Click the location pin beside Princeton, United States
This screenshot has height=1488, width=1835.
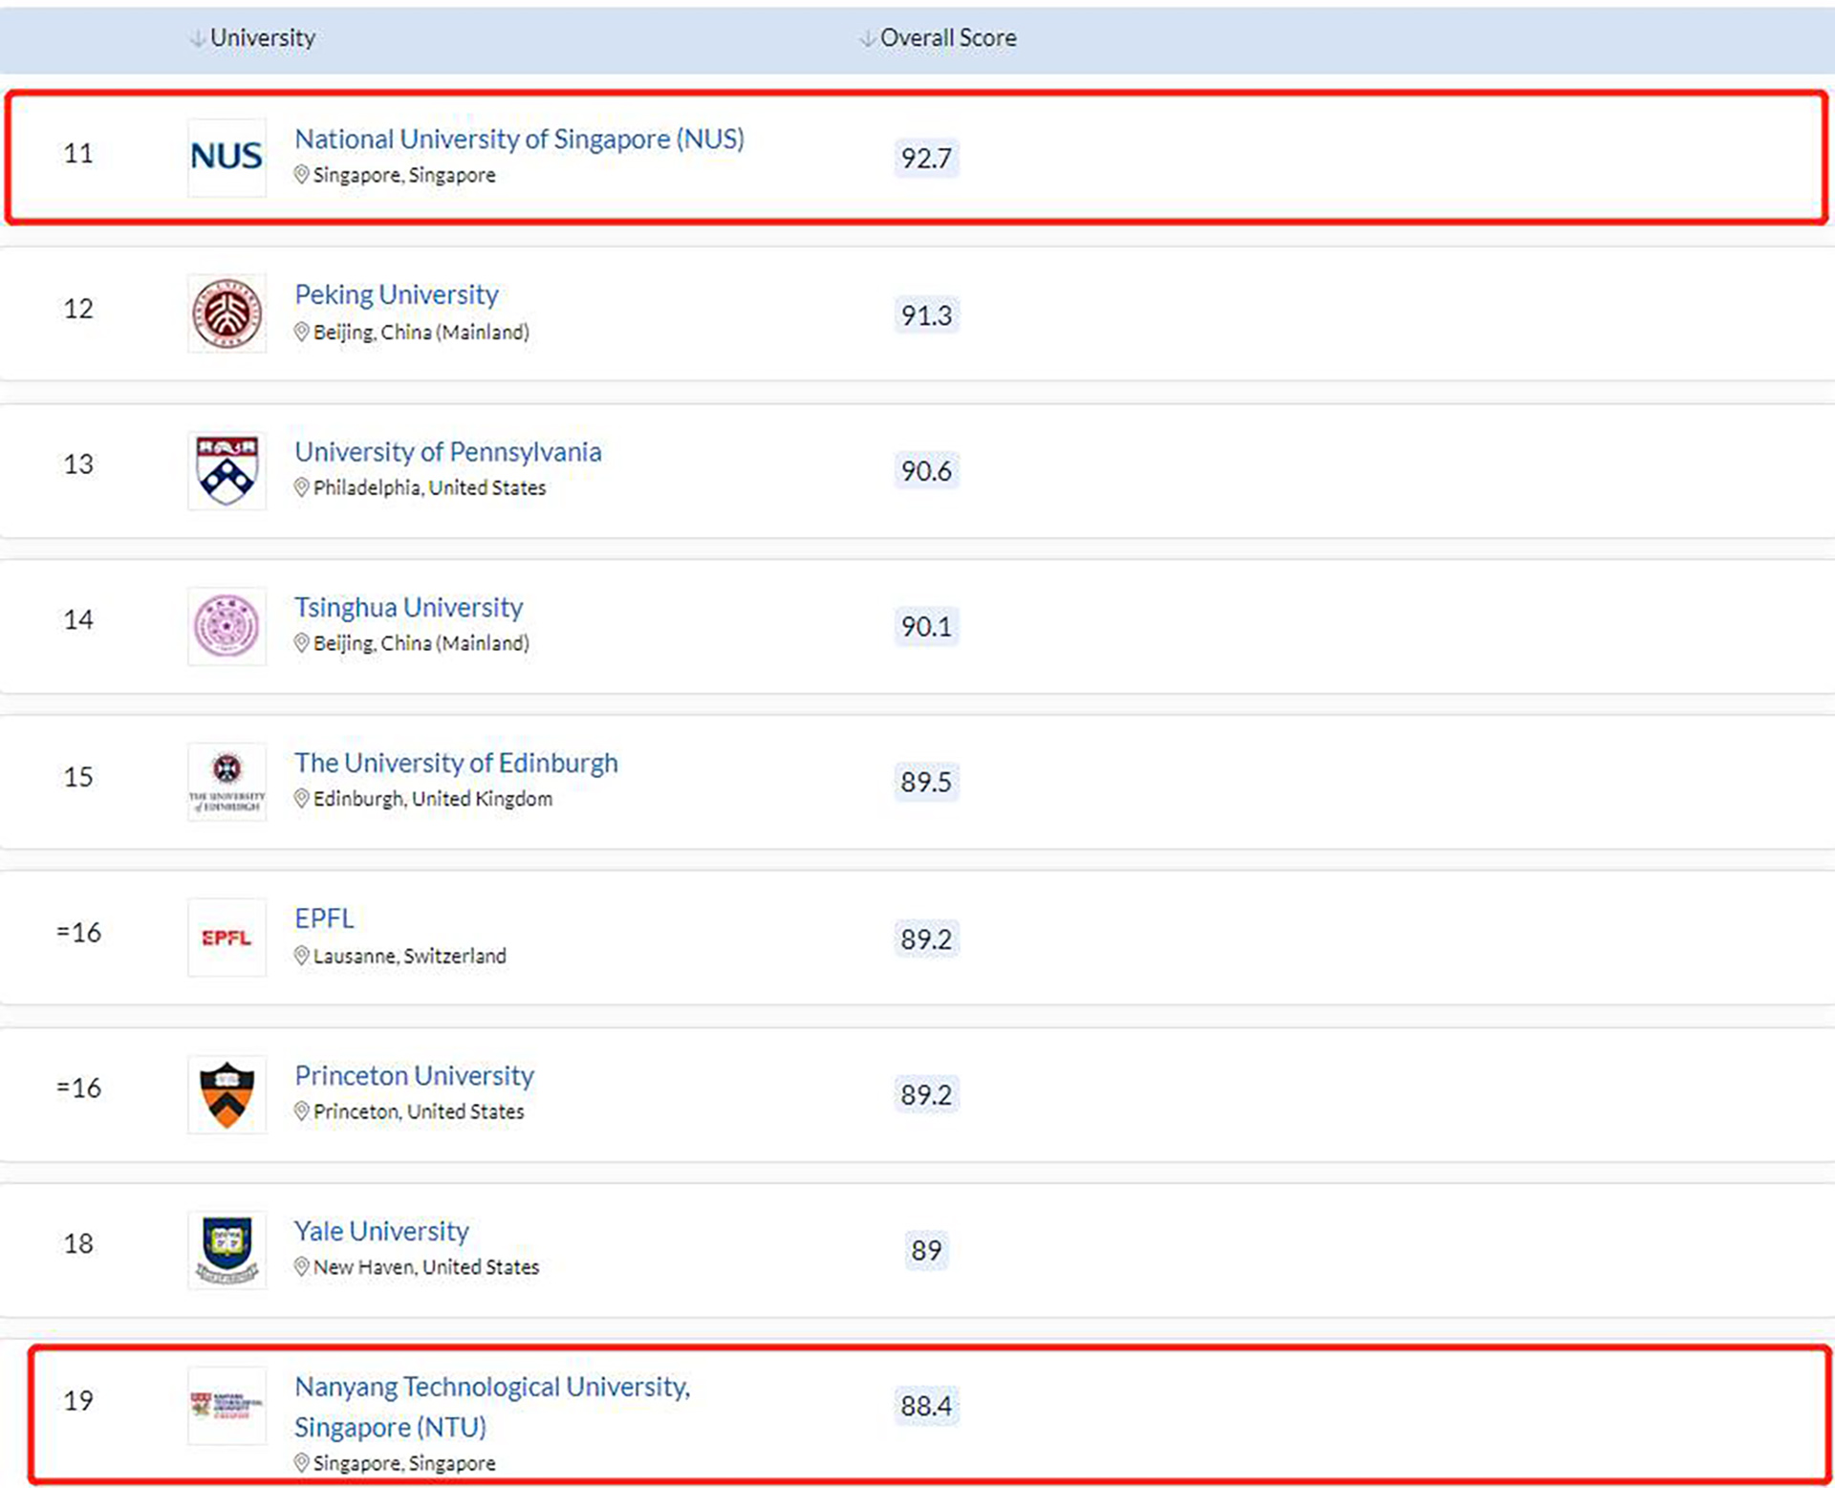point(301,1111)
